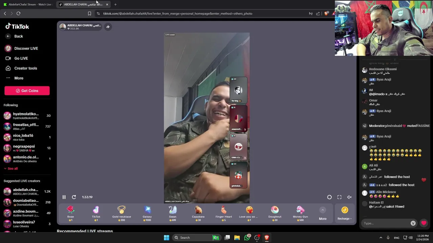Open a new browser tab
433x243 pixels.
pos(115,4)
